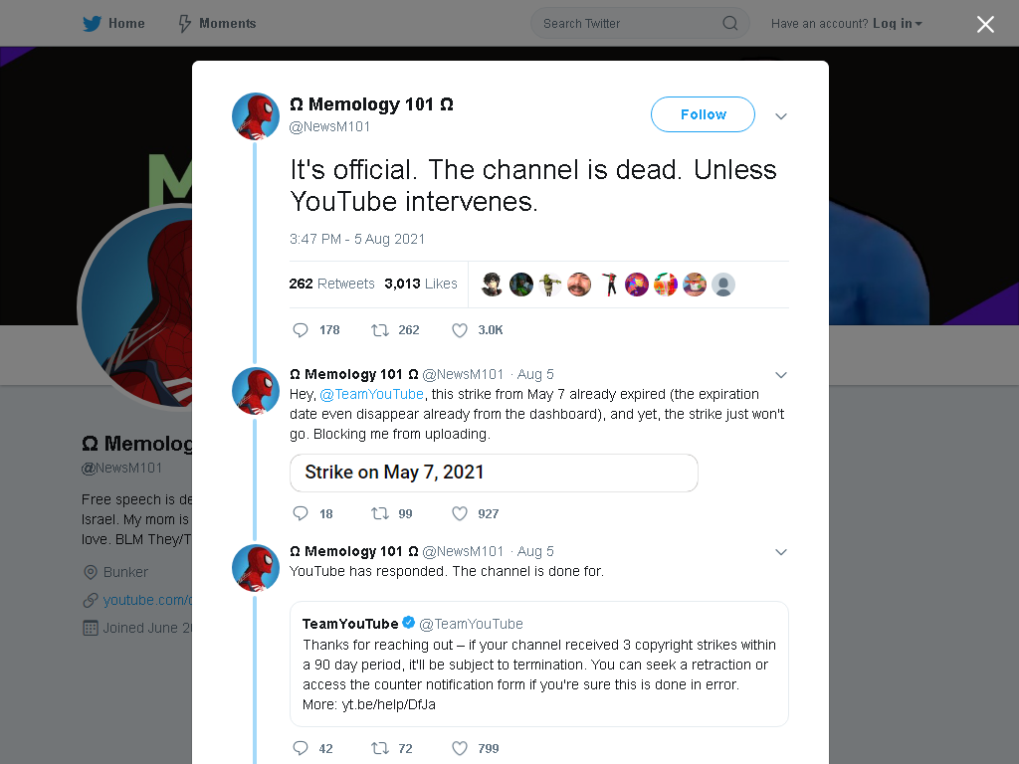Expand options for the May 7 strike reply tweet

pos(781,375)
